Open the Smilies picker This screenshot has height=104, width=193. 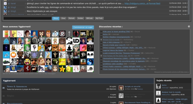coord(81,18)
